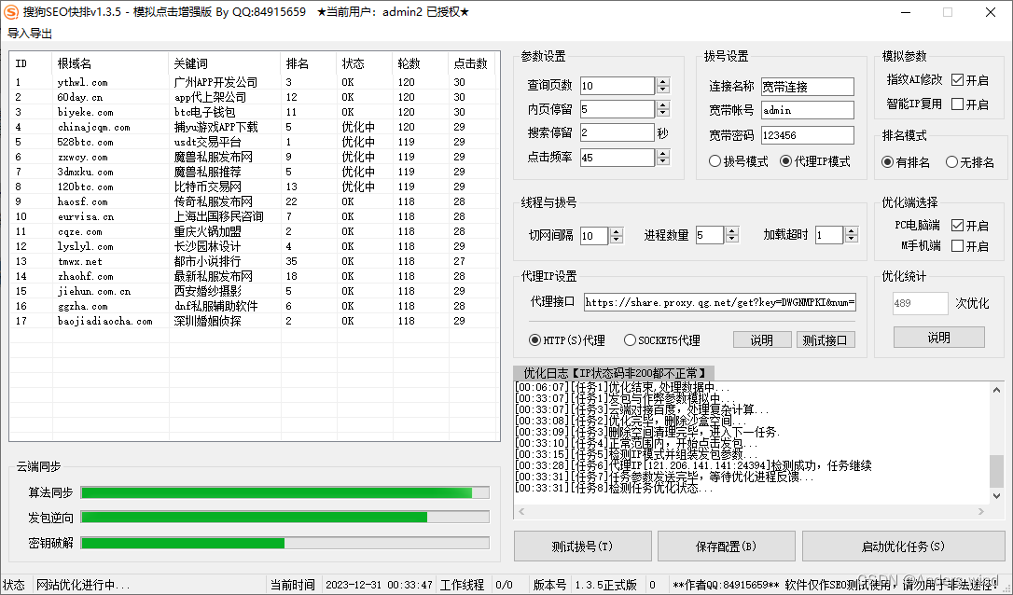Viewport: 1013px width, 595px height.
Task: Increase 点击频率 spinner value
Action: pos(662,154)
